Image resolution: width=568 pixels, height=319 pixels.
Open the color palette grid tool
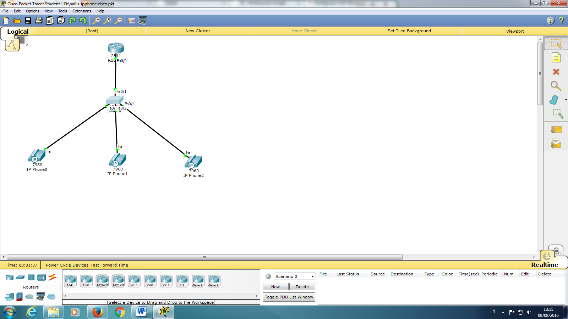[x=132, y=21]
